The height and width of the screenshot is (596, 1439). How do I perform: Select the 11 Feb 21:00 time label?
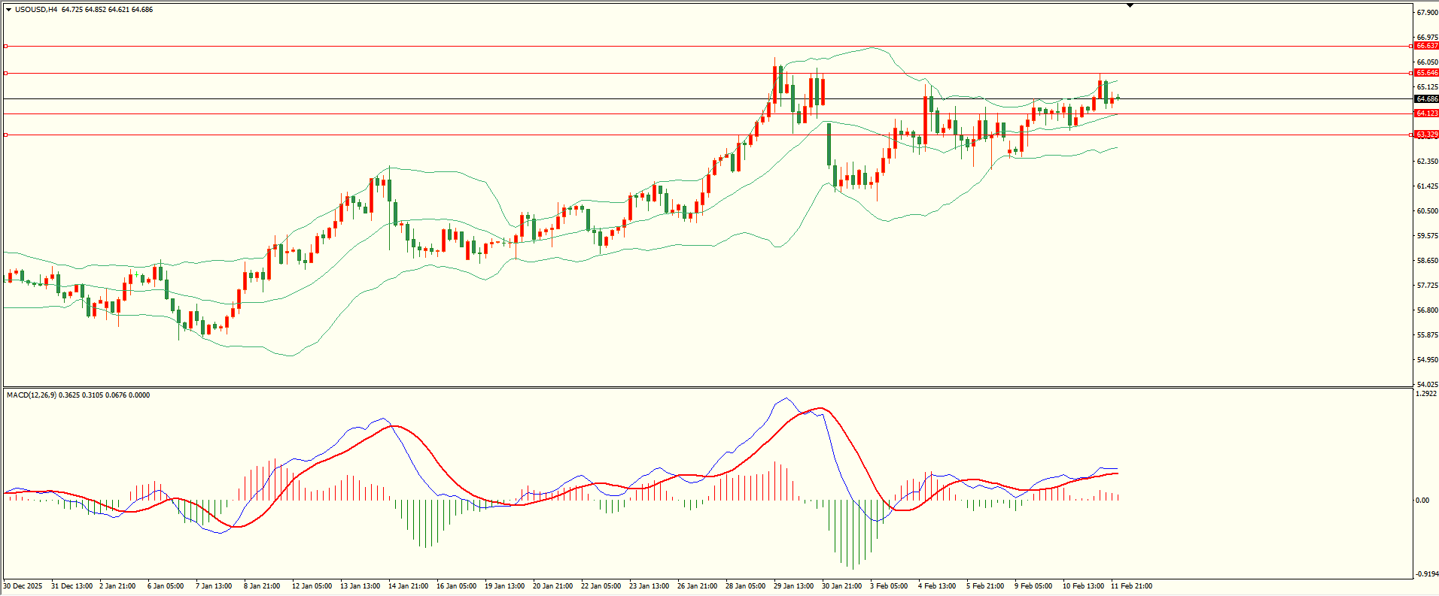(x=1131, y=586)
